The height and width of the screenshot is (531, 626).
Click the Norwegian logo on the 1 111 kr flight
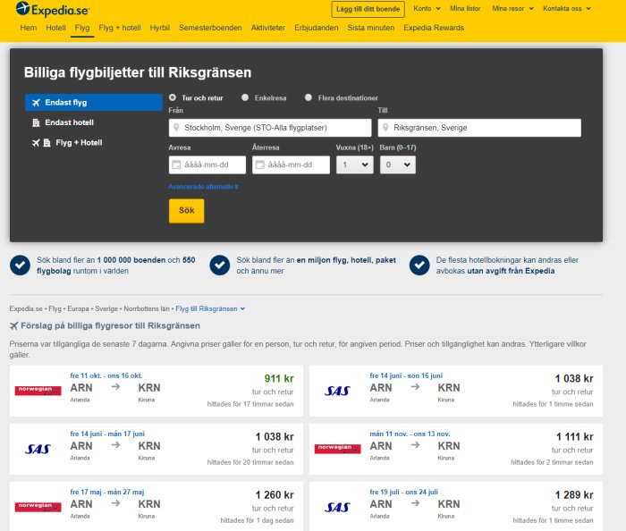click(x=337, y=449)
